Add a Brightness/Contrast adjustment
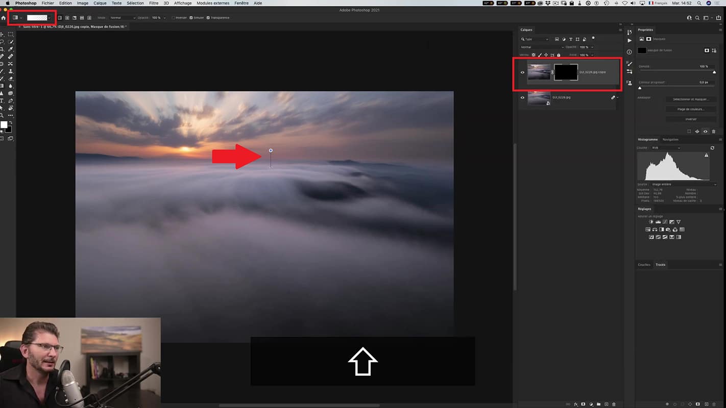 [x=651, y=222]
